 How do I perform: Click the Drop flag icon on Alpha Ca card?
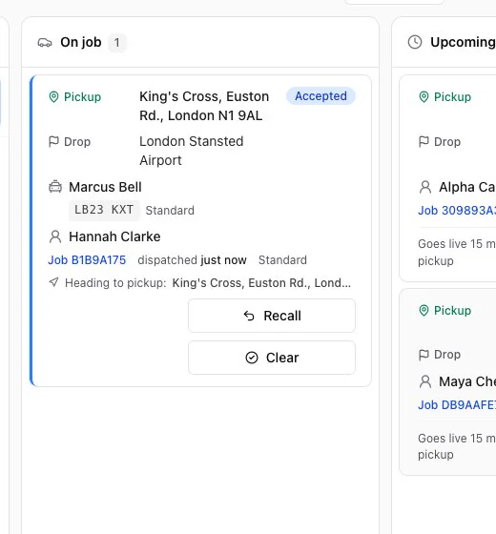click(x=424, y=142)
